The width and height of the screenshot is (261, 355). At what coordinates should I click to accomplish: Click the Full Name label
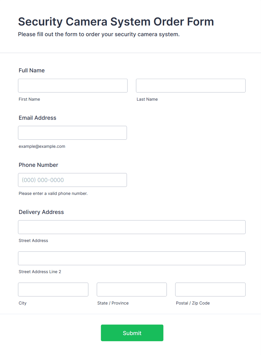(32, 70)
